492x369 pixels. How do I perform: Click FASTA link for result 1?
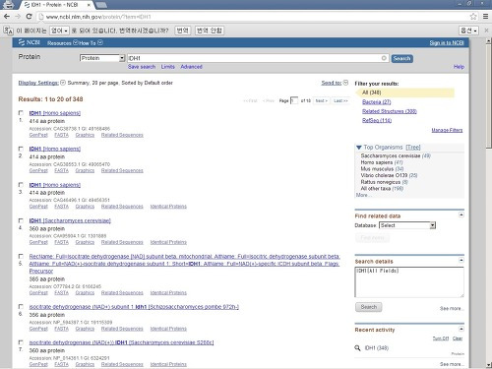tap(61, 135)
